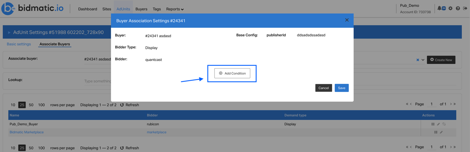Viewport: 470px width, 152px height.
Task: Go to next page in top pager
Action: (x=451, y=104)
